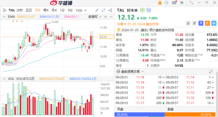Click the 09:29:51 trade row at 11.18
The height and width of the screenshot is (117, 218).
pyautogui.click(x=140, y=77)
